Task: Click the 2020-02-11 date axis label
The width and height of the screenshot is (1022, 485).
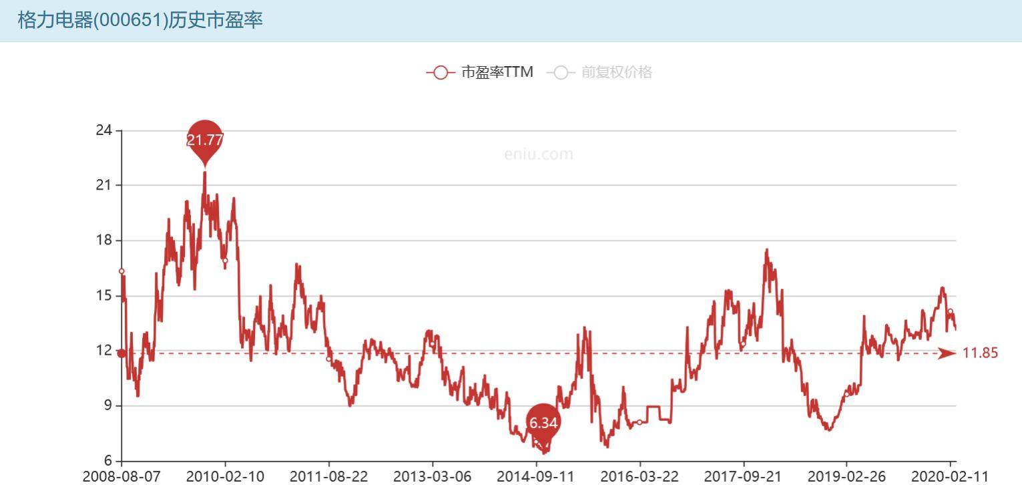Action: click(x=950, y=476)
